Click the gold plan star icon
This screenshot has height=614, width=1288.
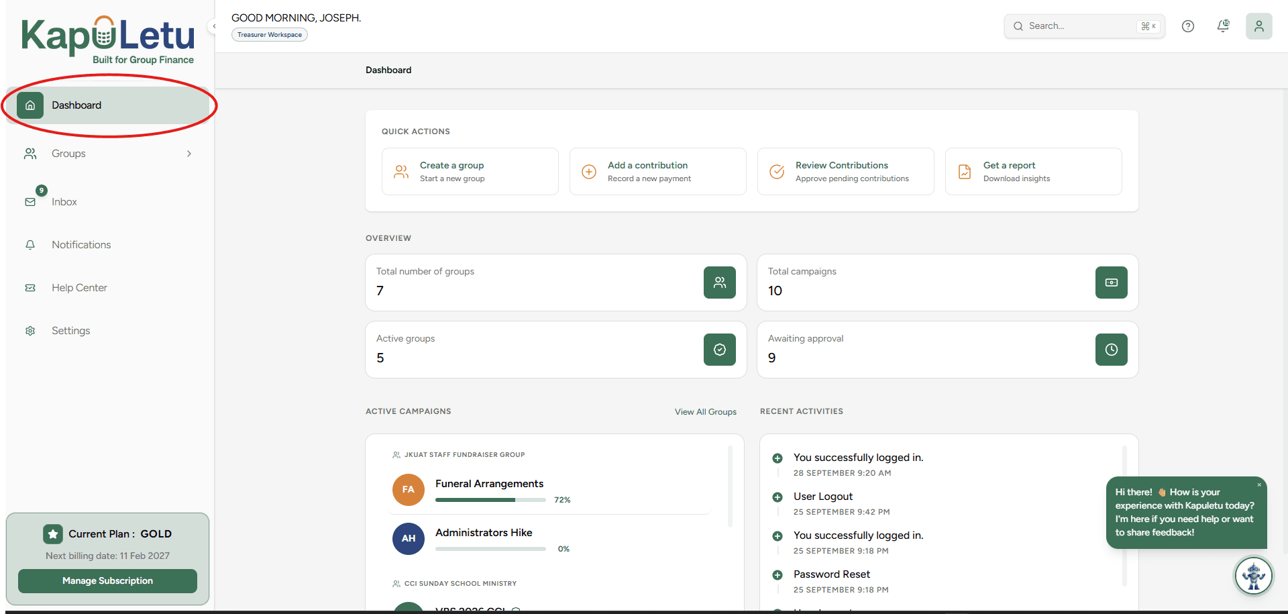point(53,534)
